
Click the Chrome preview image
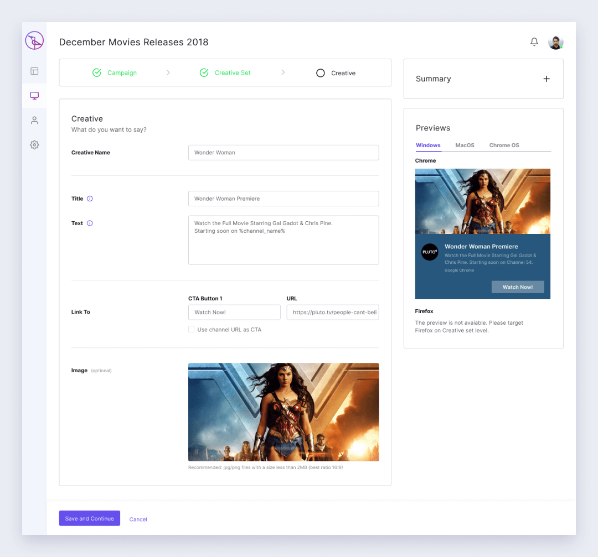click(x=482, y=201)
